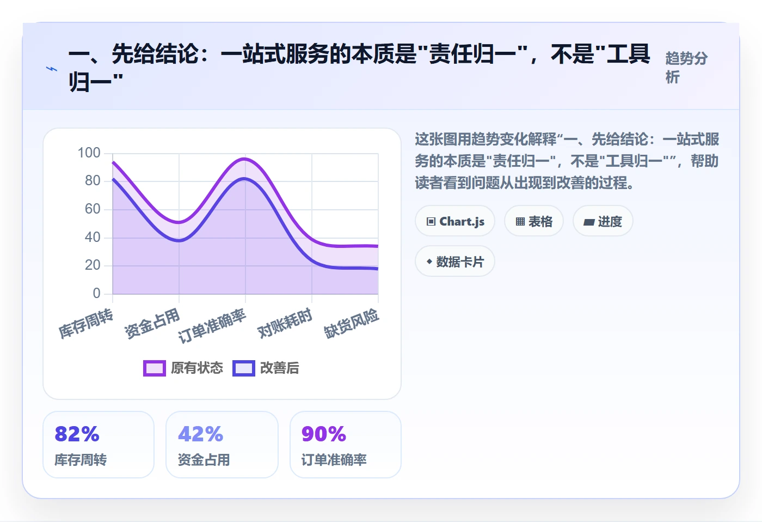Image resolution: width=762 pixels, height=522 pixels.
Task: Click the 20 y-axis value
Action: [x=93, y=265]
